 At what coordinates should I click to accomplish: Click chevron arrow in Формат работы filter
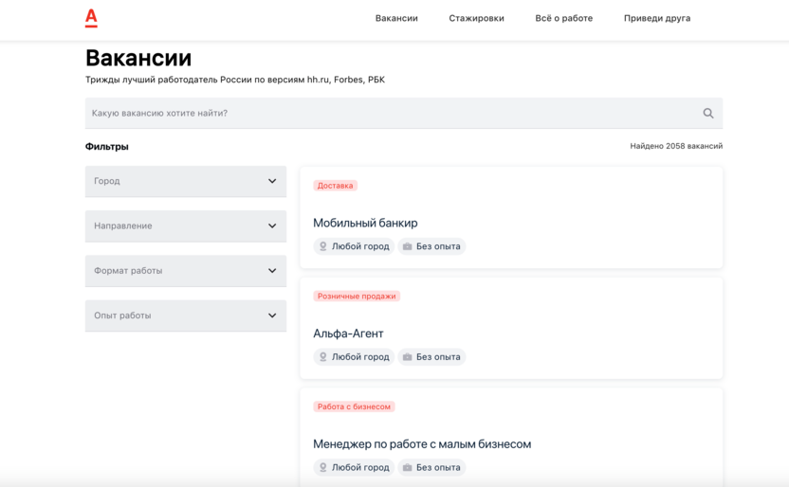272,270
